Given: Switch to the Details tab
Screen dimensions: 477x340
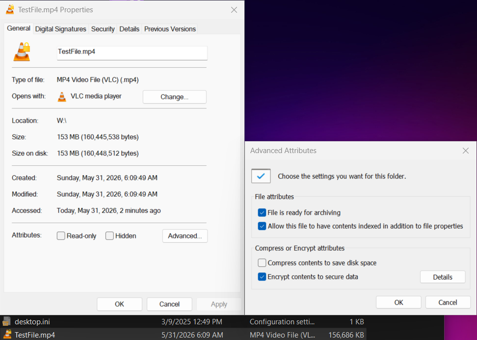Looking at the screenshot, I should [129, 29].
